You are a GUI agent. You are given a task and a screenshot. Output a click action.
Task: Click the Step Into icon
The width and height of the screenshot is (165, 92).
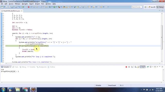[x=34, y=7]
